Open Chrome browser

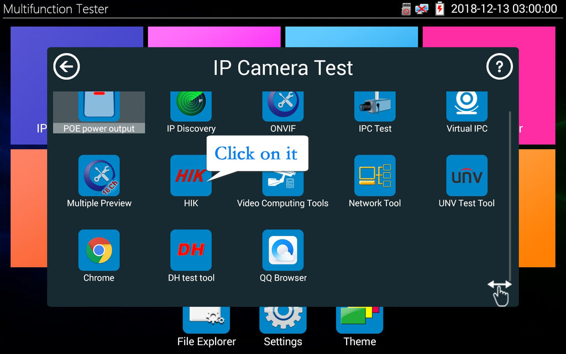coord(99,250)
